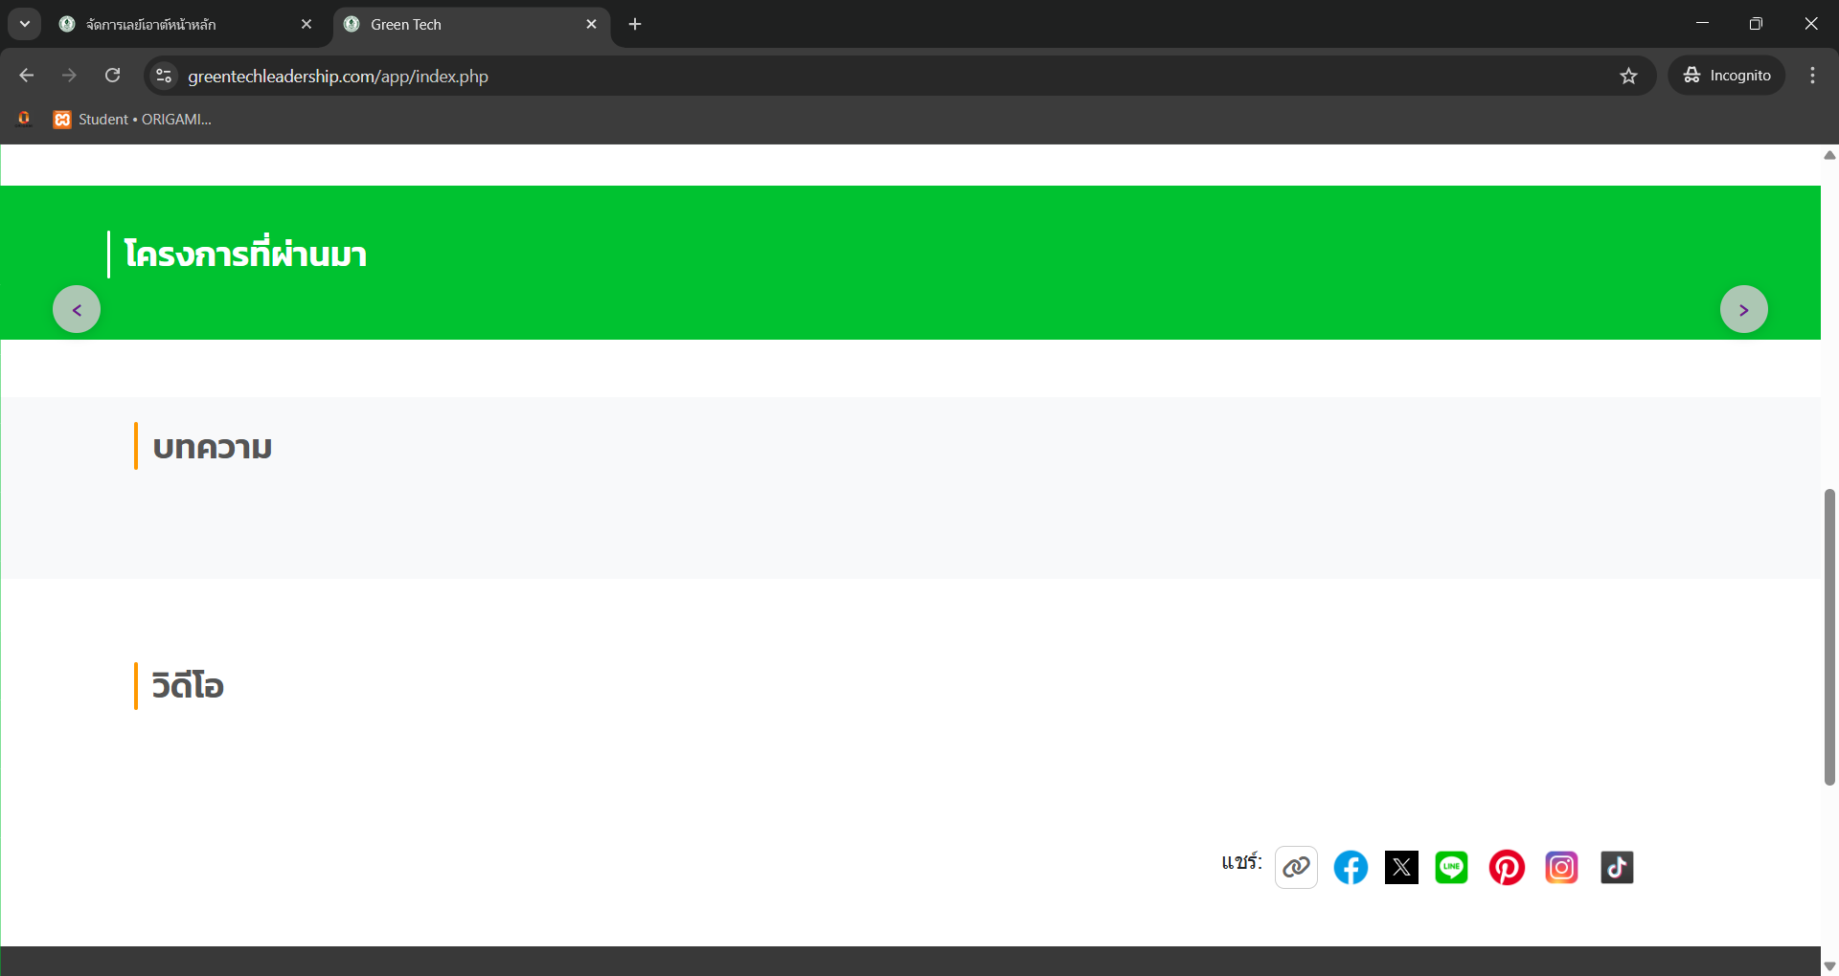
Task: Open the Student ORIGAMI bookmark
Action: click(x=132, y=120)
